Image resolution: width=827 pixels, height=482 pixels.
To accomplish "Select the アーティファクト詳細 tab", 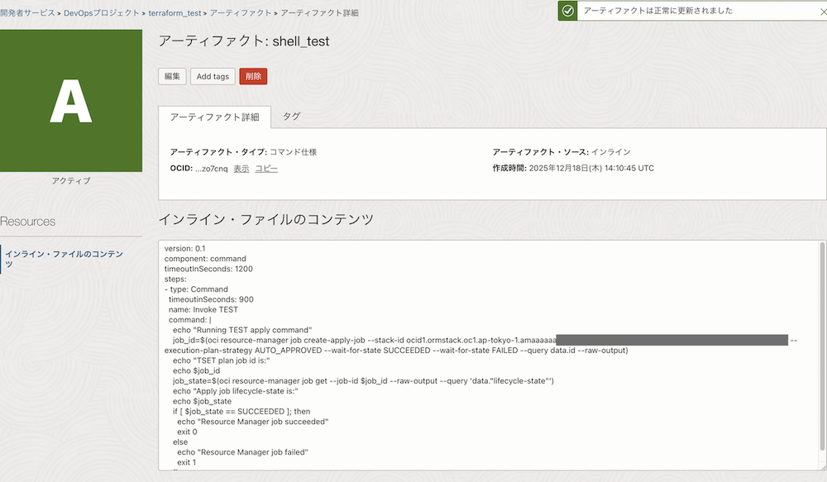I will coord(214,117).
